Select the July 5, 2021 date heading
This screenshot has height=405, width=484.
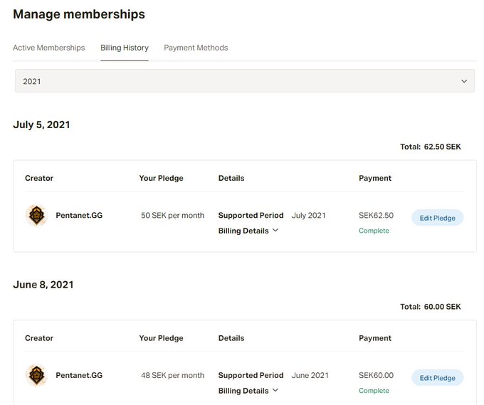pyautogui.click(x=41, y=125)
